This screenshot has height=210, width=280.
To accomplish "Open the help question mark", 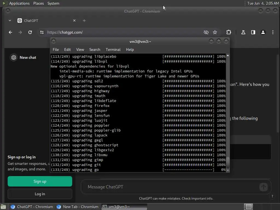I will tap(272, 196).
